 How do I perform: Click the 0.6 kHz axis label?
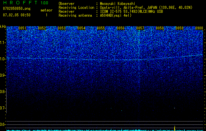pos(3,124)
